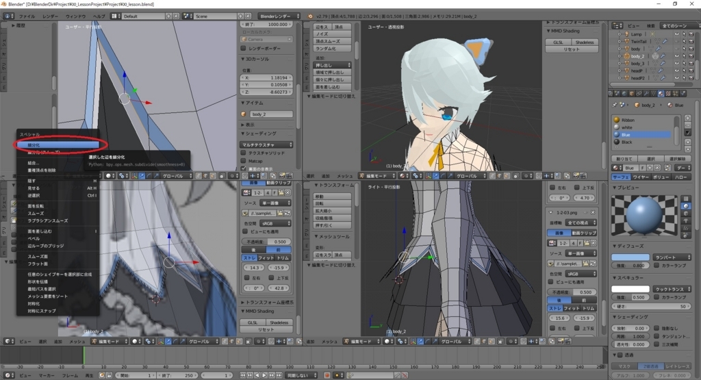Enable the 三次補間 checkbox
This screenshot has width=701, height=380.
click(x=657, y=344)
